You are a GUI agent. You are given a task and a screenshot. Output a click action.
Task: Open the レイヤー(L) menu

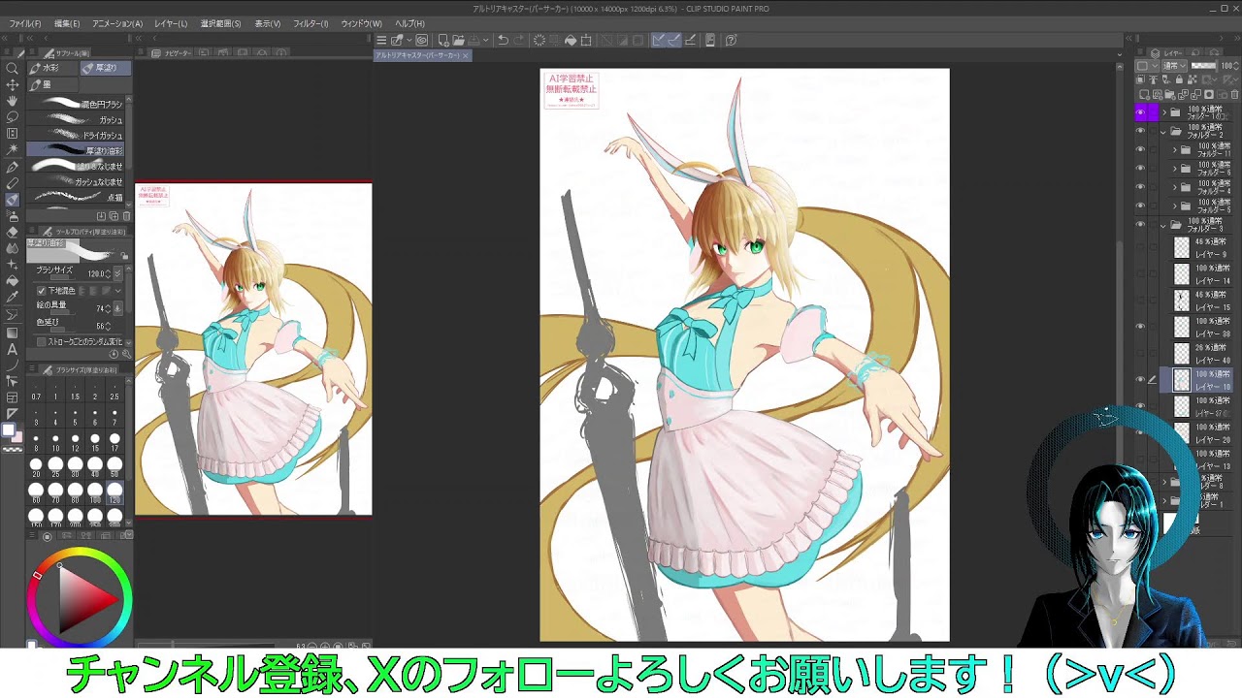point(171,23)
